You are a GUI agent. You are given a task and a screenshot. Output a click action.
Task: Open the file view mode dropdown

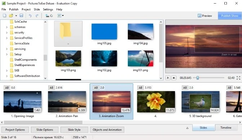point(60,15)
